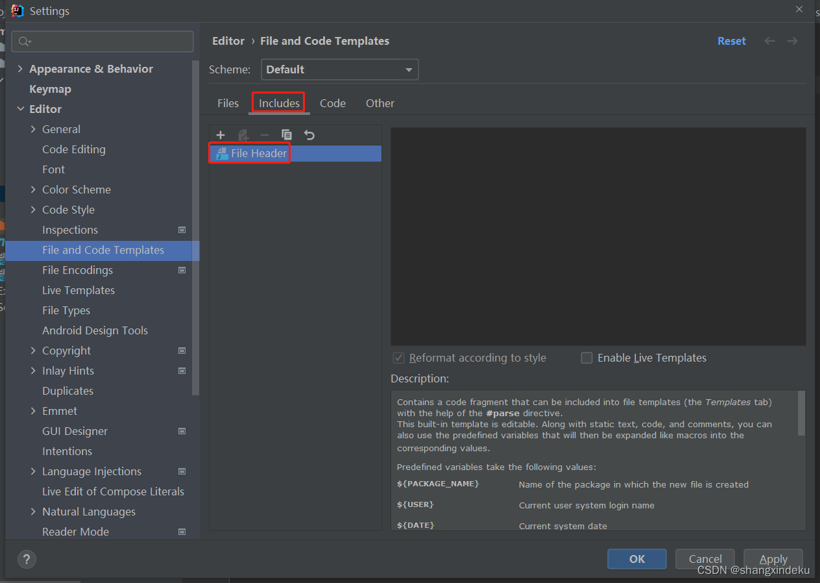The height and width of the screenshot is (583, 820).
Task: Switch to the Includes tab
Action: click(279, 103)
